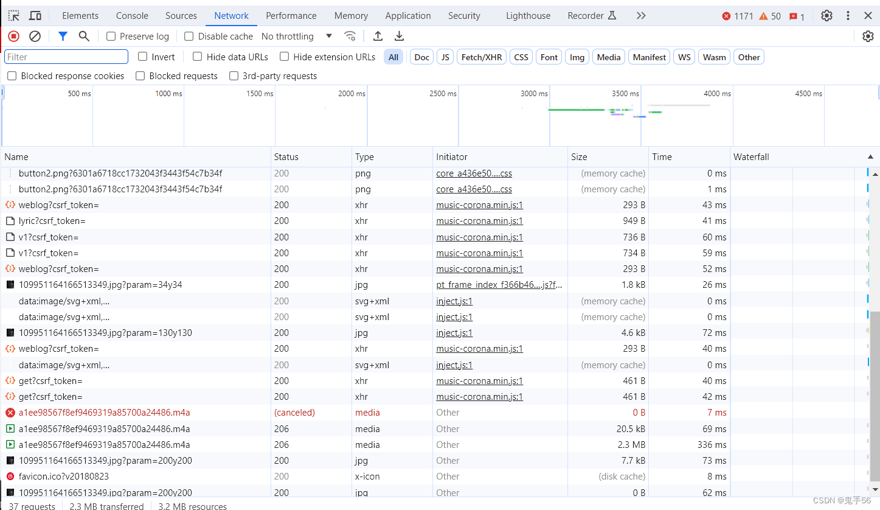The width and height of the screenshot is (880, 510).
Task: Click the Filter text input field
Action: tap(66, 57)
